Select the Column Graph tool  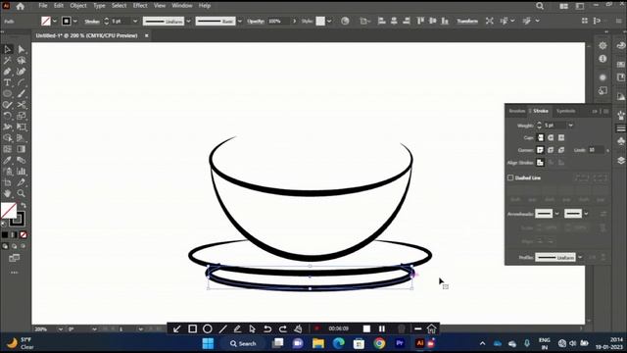click(x=22, y=172)
